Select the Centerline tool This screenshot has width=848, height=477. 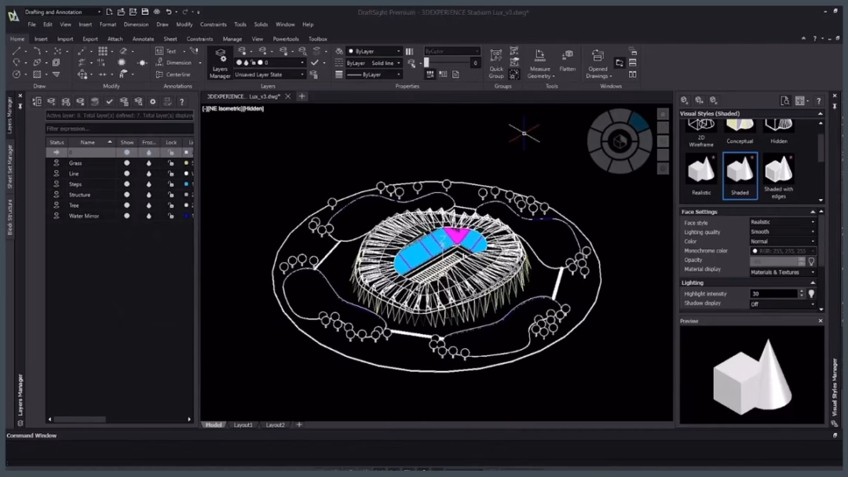coord(173,75)
